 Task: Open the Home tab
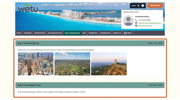pyautogui.click(x=19, y=33)
